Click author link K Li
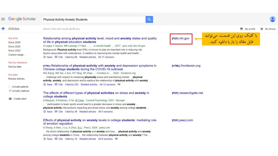The image size is (278, 156). (80, 128)
